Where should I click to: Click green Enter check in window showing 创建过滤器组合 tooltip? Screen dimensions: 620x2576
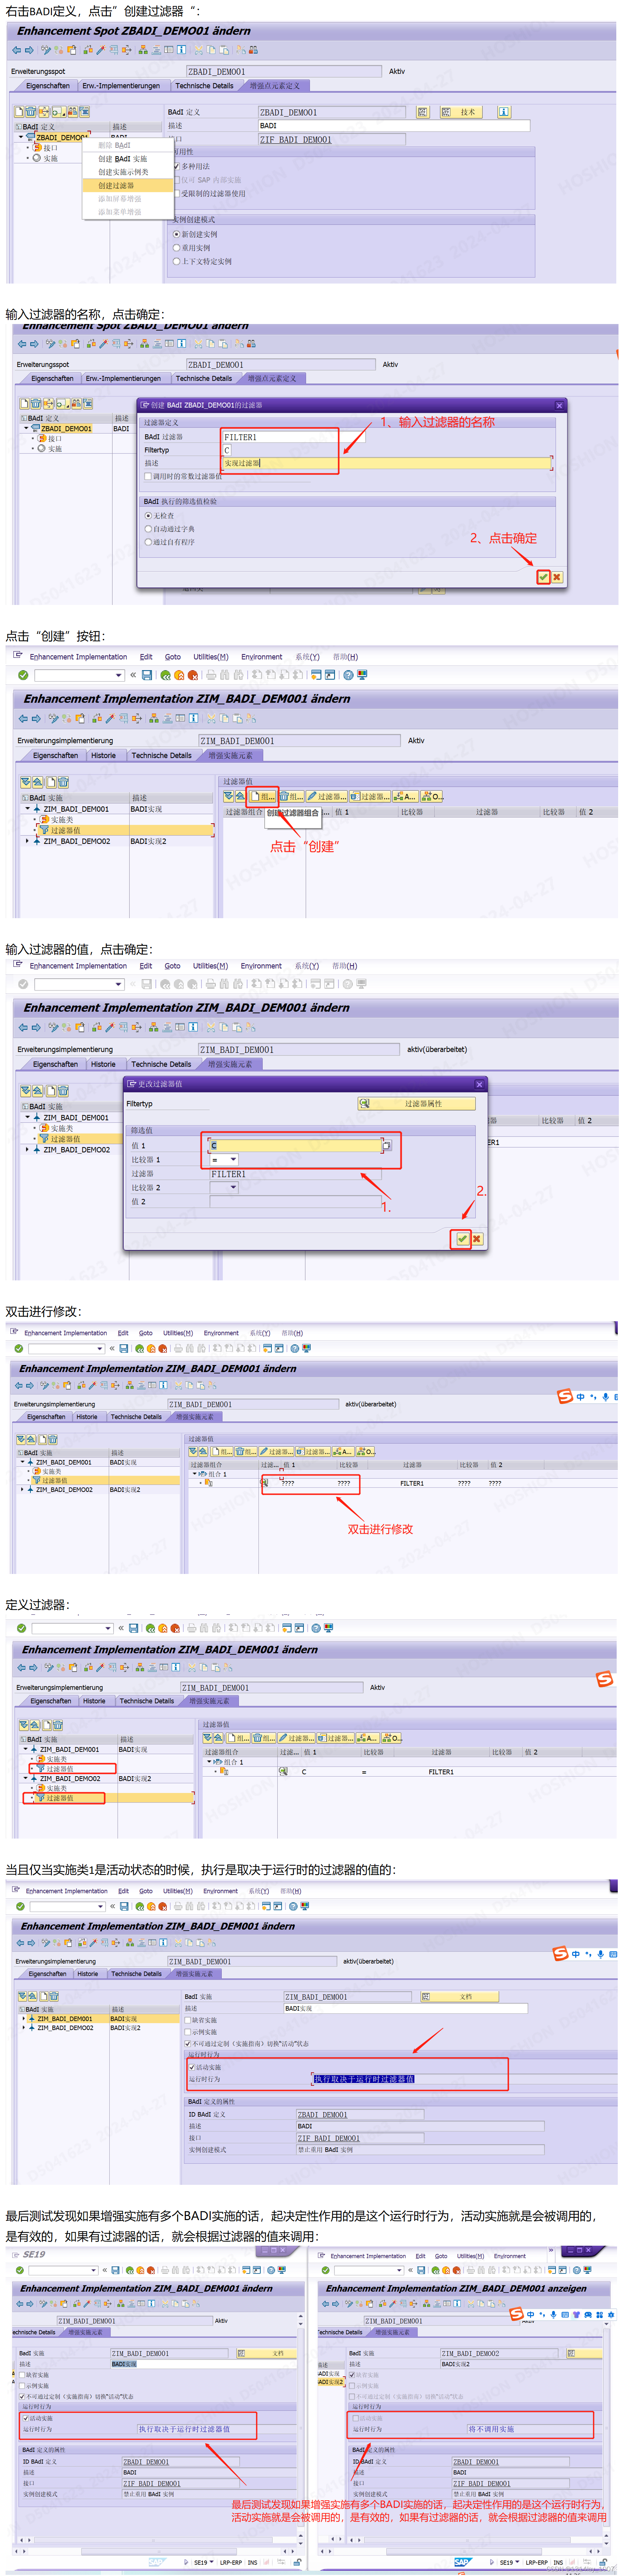point(23,675)
